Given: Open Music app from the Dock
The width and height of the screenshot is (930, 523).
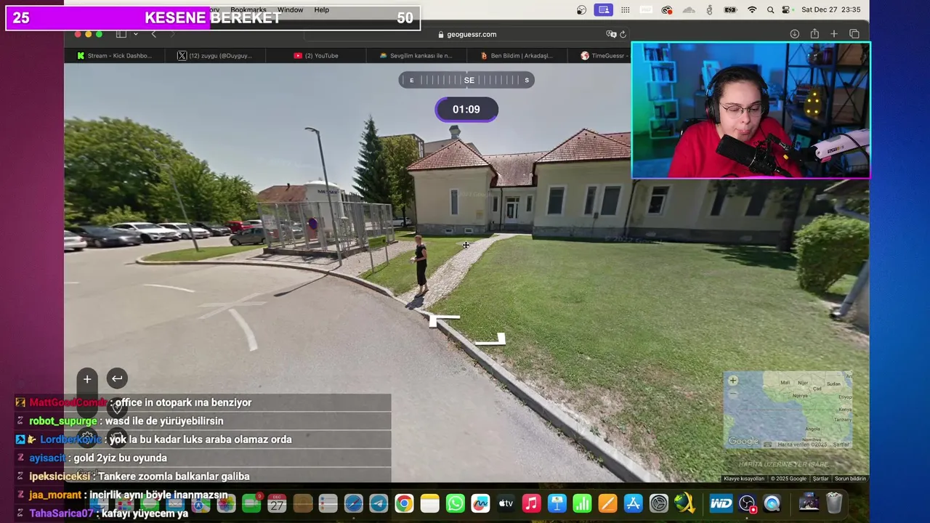Looking at the screenshot, I should [x=531, y=503].
